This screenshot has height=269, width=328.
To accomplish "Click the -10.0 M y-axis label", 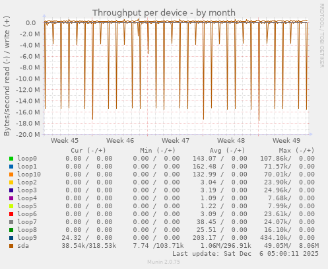I will click(28, 79).
